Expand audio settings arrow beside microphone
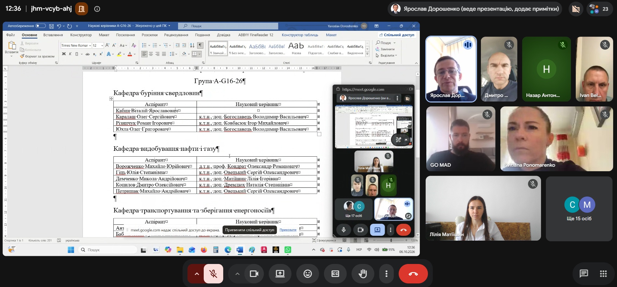The image size is (617, 287). click(x=197, y=274)
